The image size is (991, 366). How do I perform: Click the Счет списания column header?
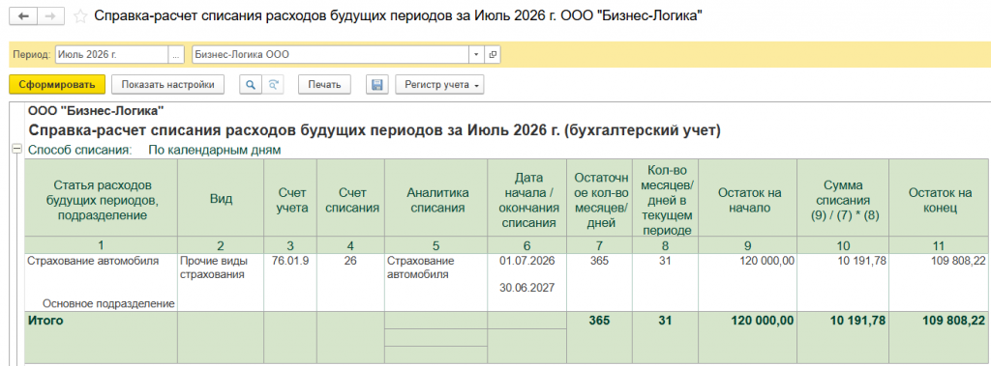[350, 199]
